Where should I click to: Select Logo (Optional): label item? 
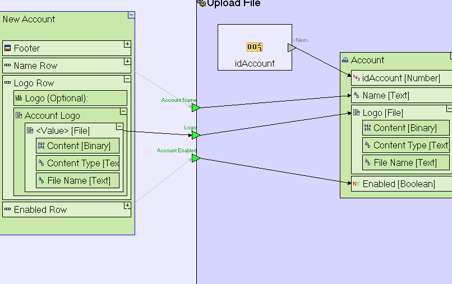[x=70, y=99]
